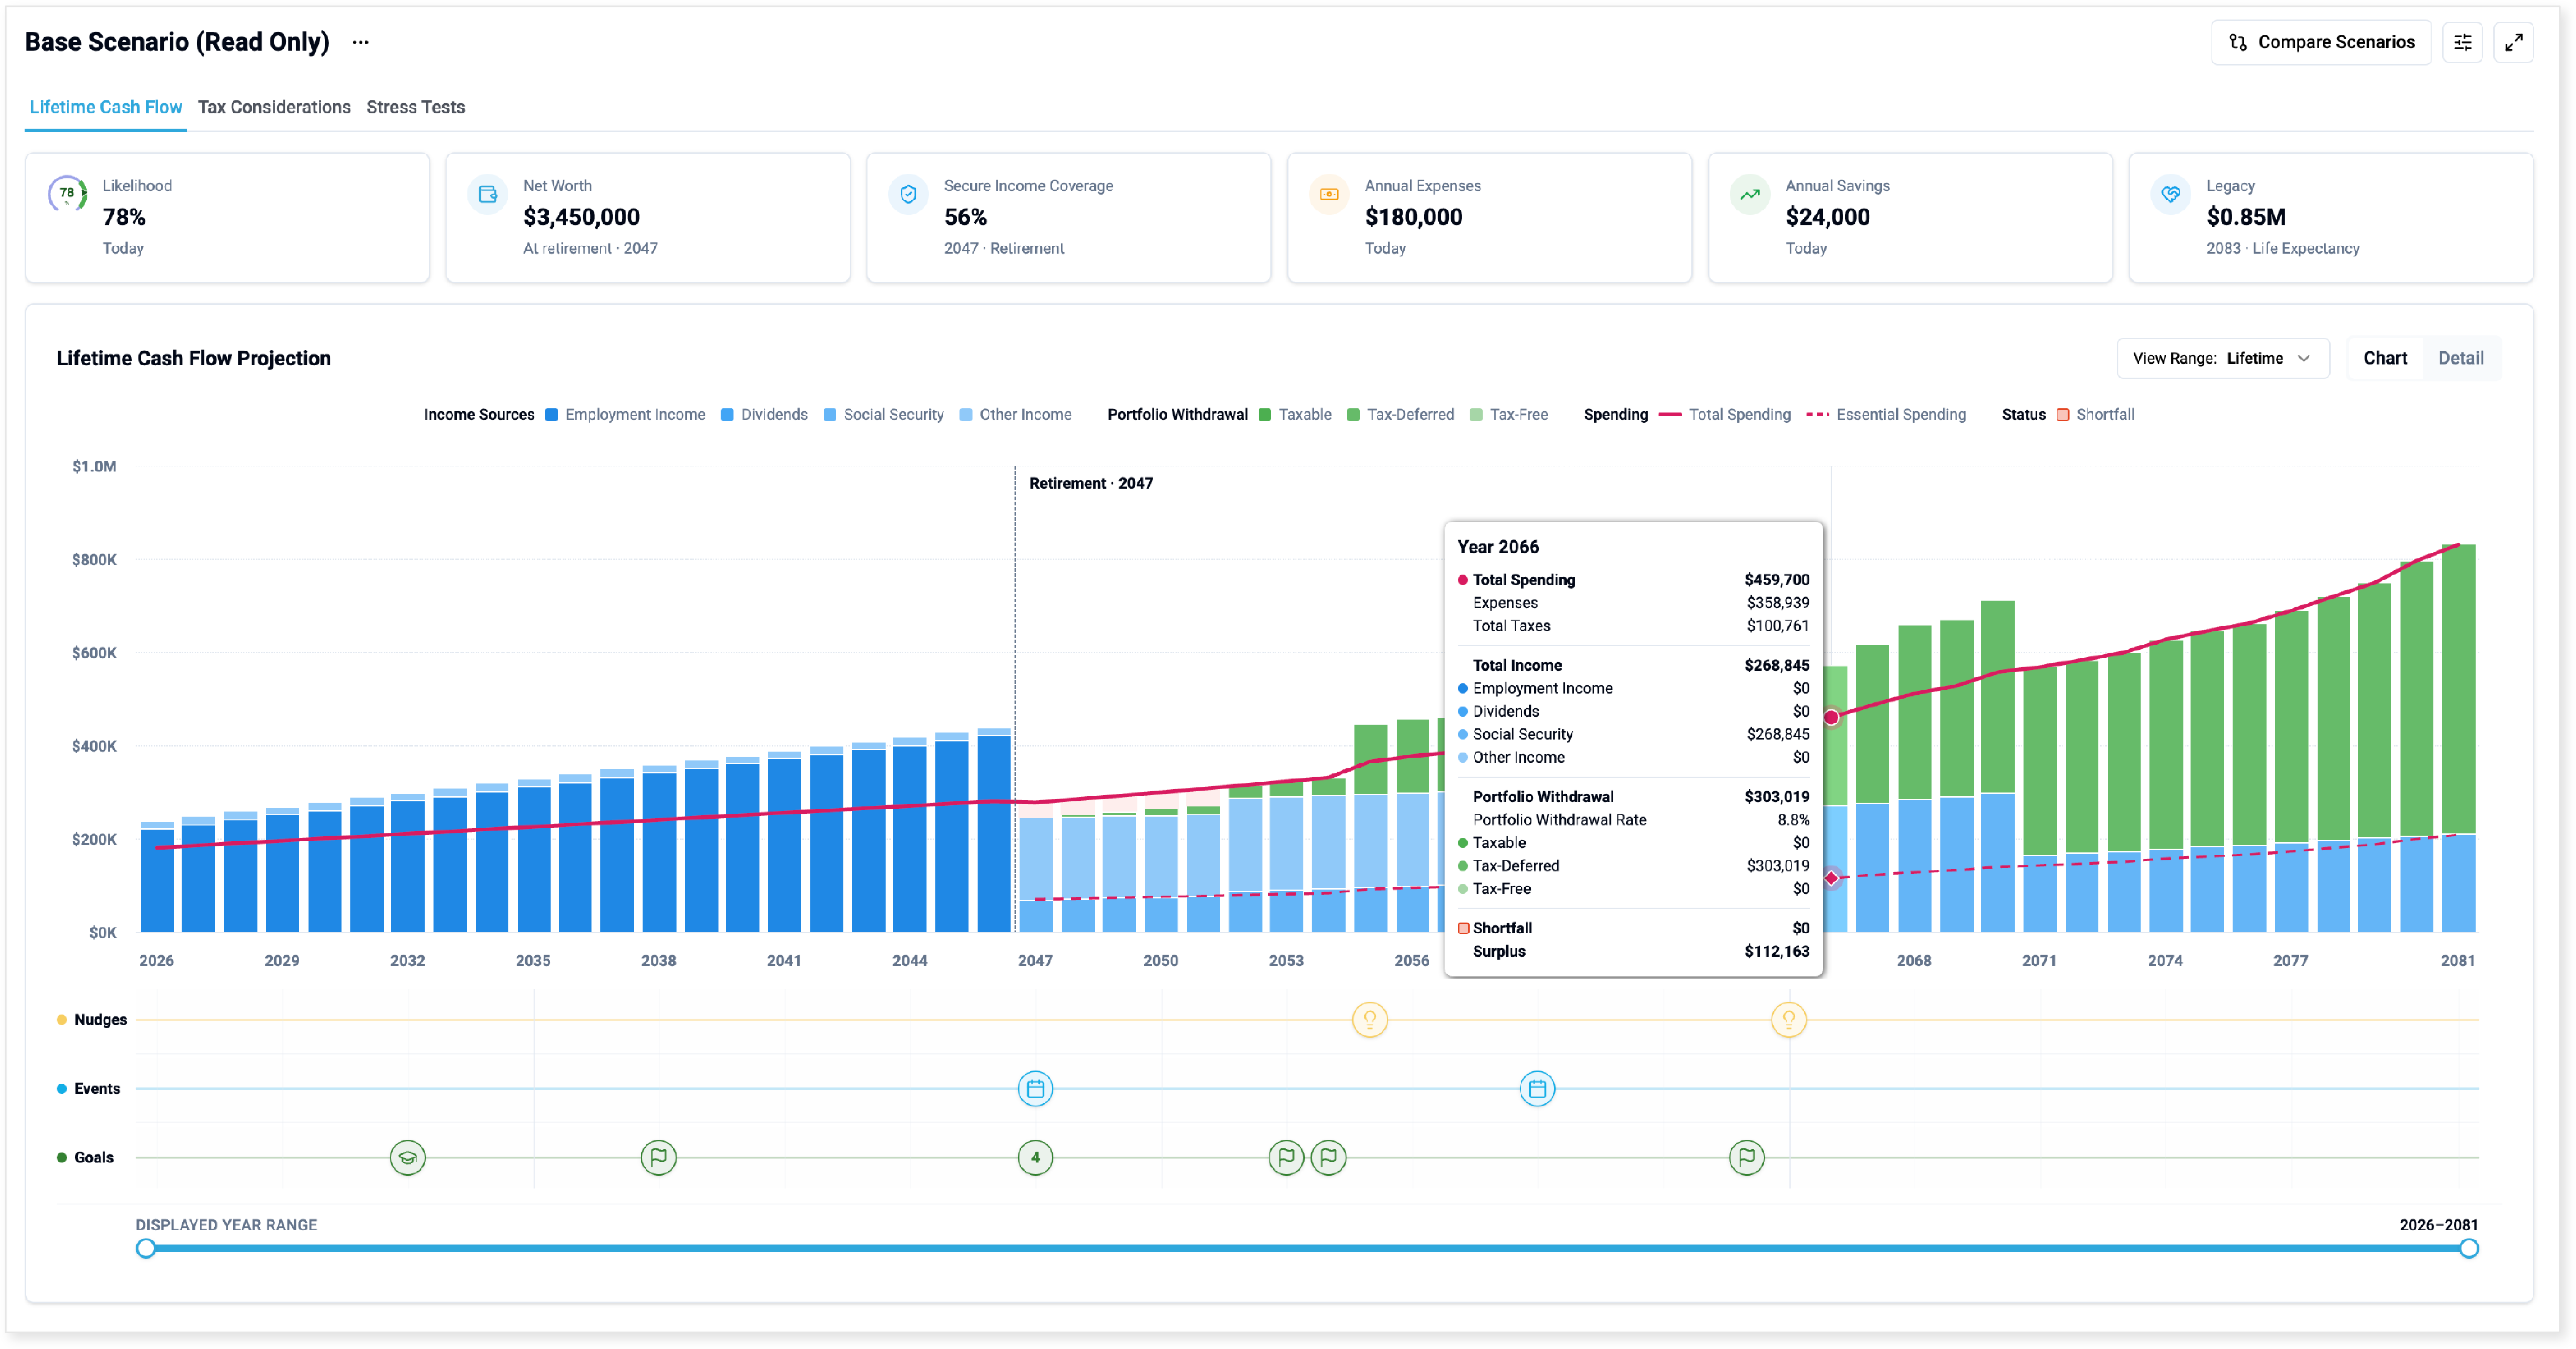Toggle Tax-Free withdrawal legend series
Viewport: 2576px width, 1349px height.
(1509, 415)
